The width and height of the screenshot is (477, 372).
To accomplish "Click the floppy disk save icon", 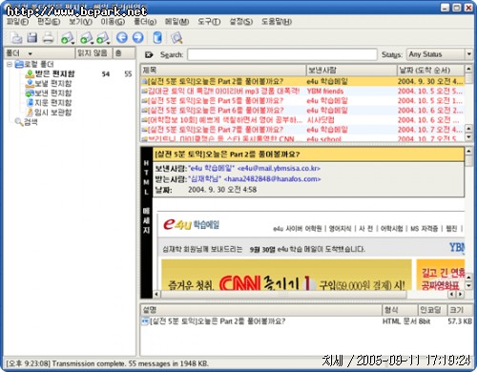I will 31,38.
